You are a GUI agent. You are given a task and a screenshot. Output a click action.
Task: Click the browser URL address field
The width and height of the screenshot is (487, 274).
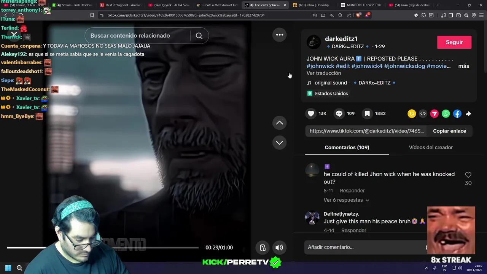205,15
